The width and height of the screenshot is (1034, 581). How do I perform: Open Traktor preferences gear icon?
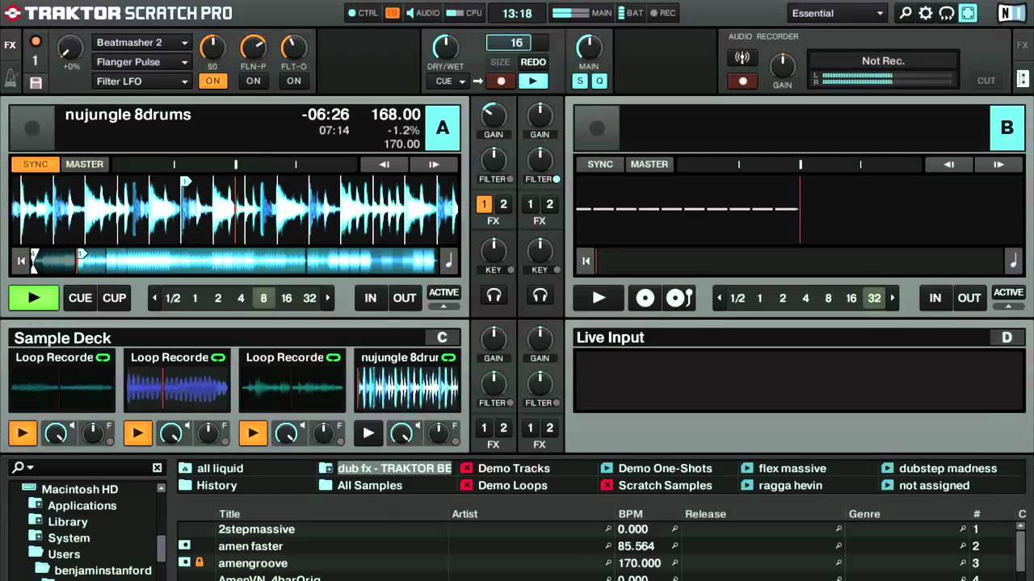926,13
